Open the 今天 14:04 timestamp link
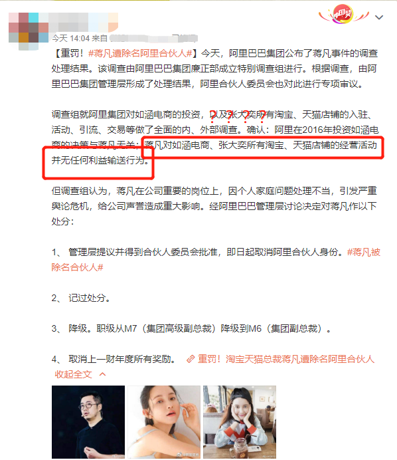 [70, 39]
